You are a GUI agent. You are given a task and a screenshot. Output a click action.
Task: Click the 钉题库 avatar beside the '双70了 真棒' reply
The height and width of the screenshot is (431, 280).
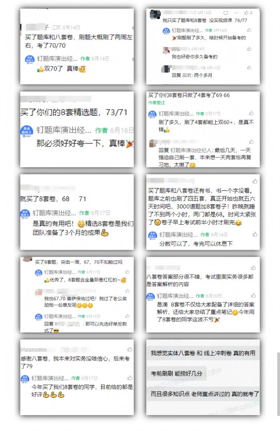(x=29, y=59)
